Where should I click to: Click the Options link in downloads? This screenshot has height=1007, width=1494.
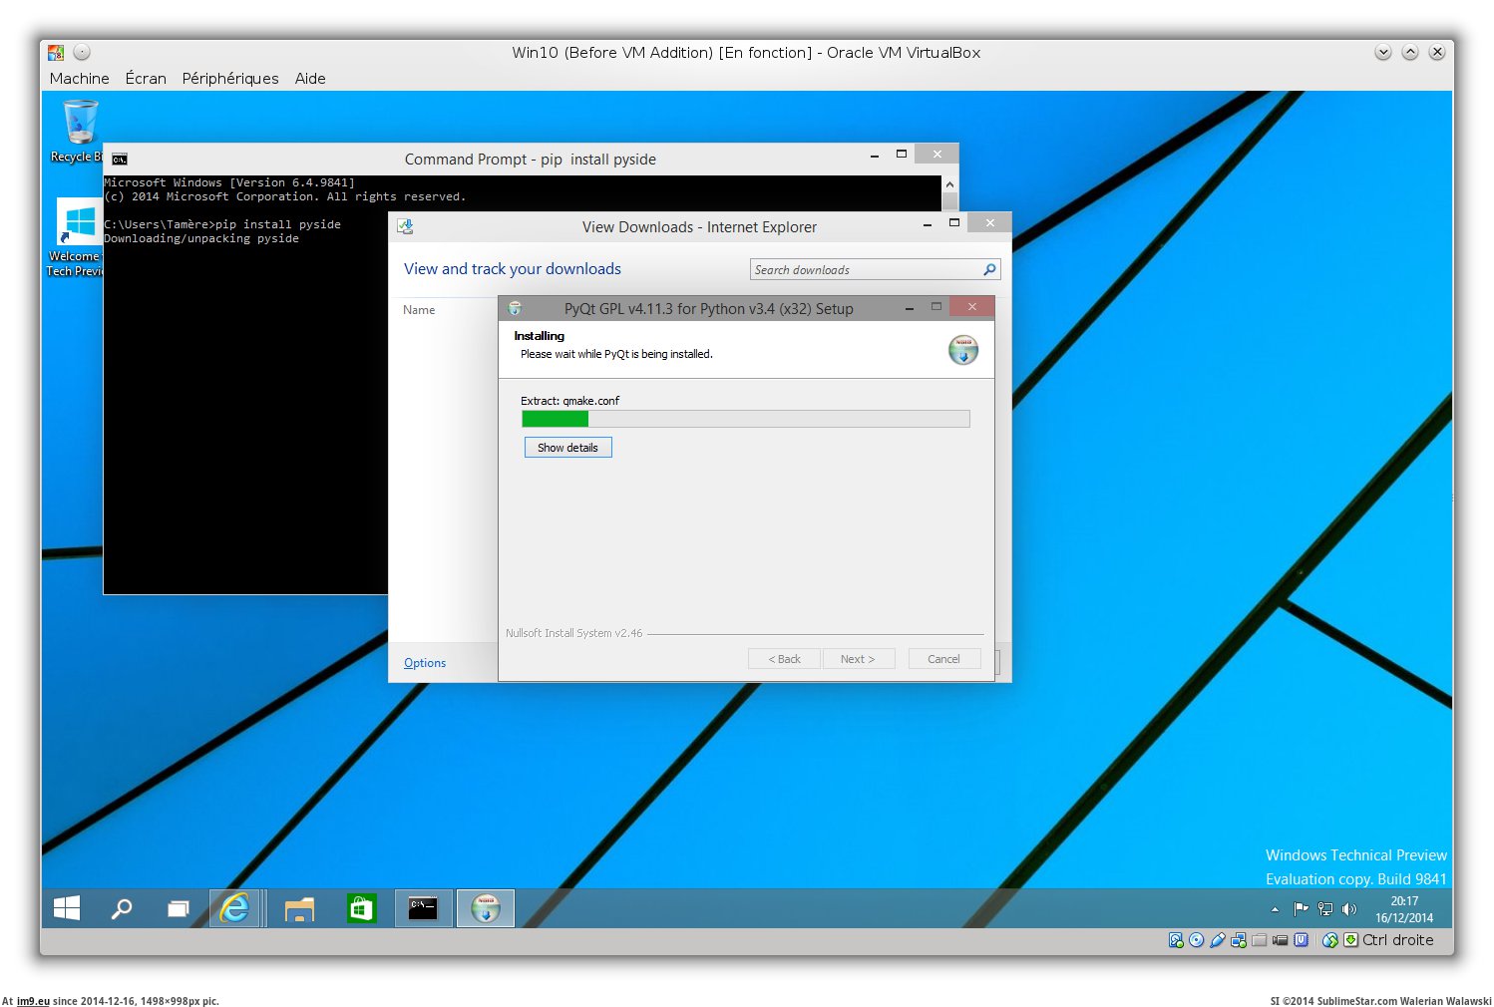click(x=425, y=663)
